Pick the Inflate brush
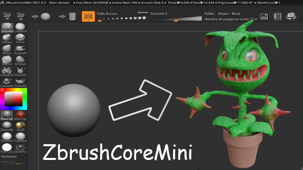Viewport: 303px width, 170px height. pos(7,38)
